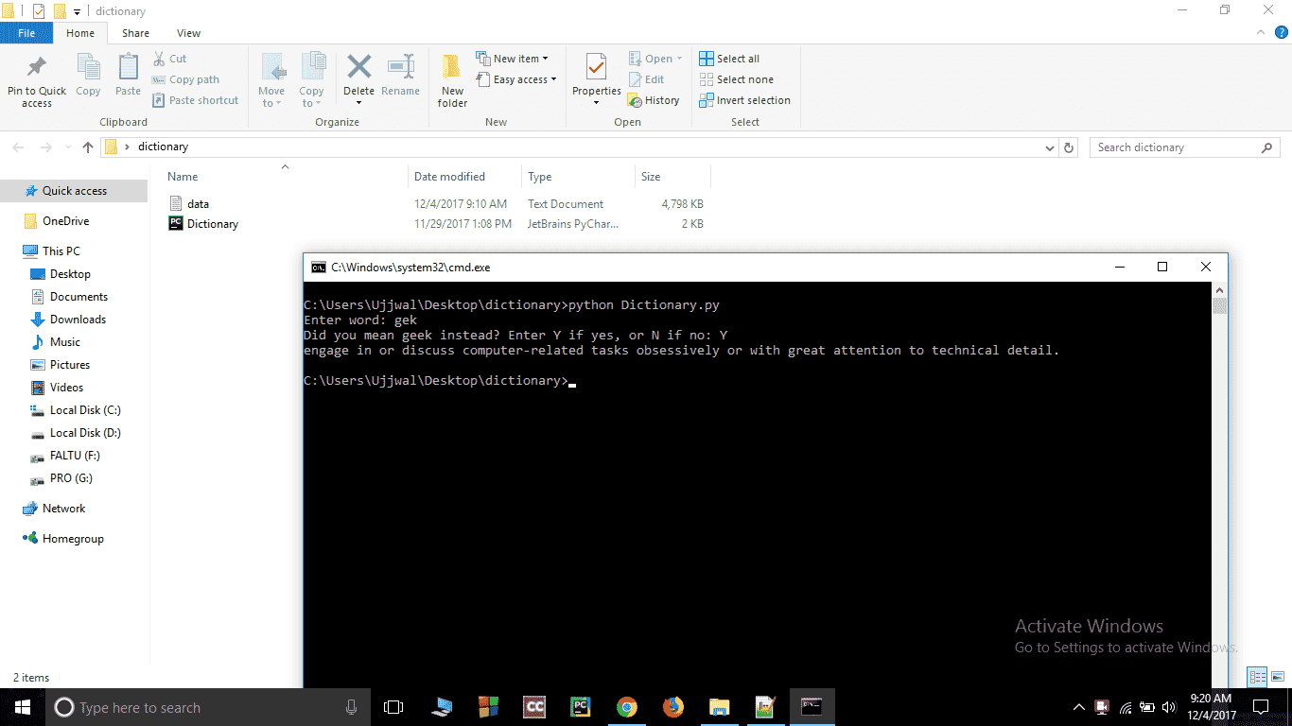Click the Search dictionary input field
Viewport: 1292px width, 726px height.
(x=1176, y=147)
